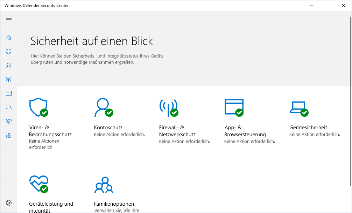Open settings gear in sidebar
The height and width of the screenshot is (213, 352).
tap(9, 203)
